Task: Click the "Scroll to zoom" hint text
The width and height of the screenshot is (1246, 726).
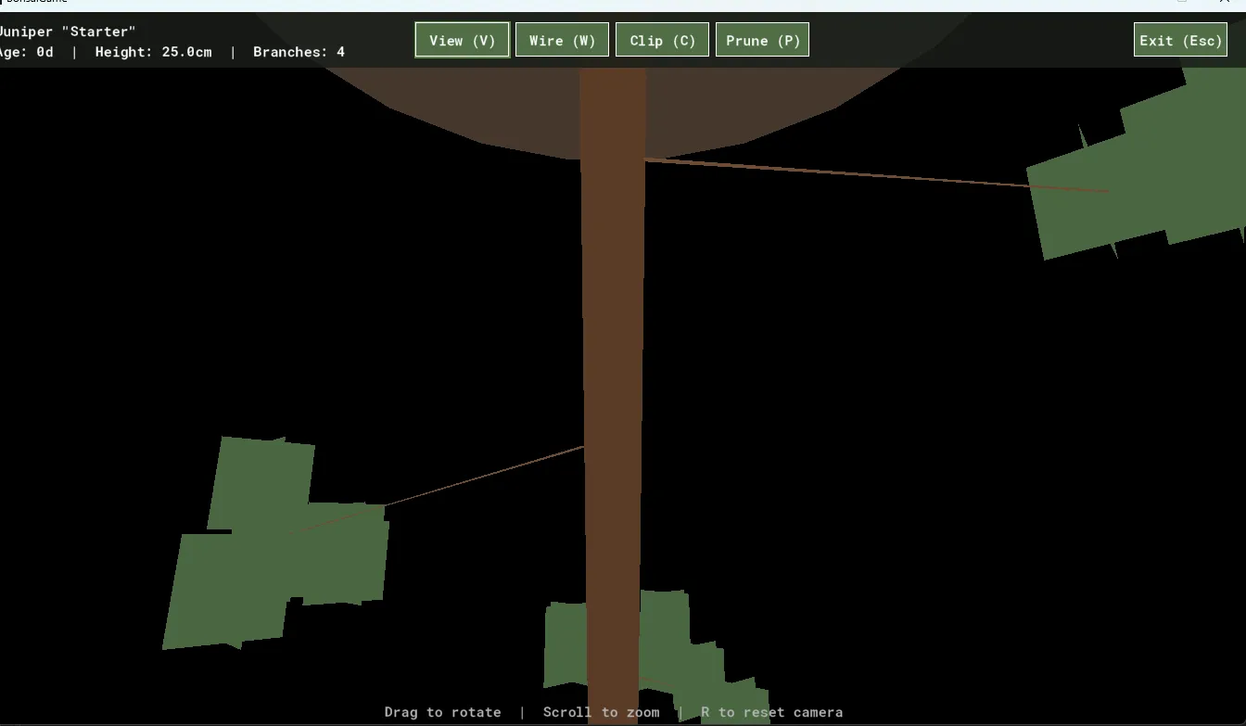Action: [x=601, y=712]
